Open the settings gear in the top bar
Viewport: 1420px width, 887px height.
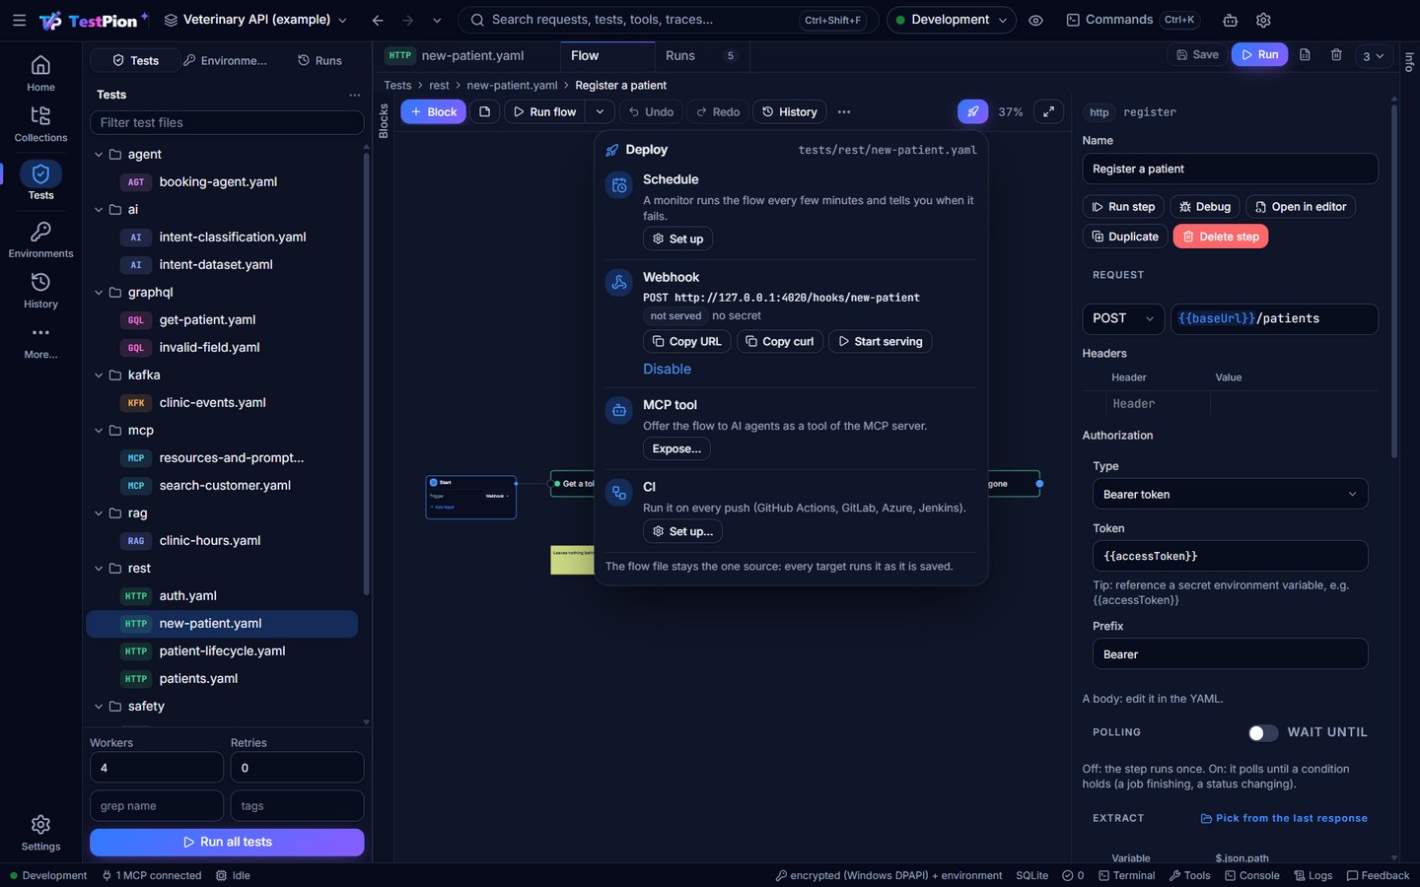click(1263, 20)
